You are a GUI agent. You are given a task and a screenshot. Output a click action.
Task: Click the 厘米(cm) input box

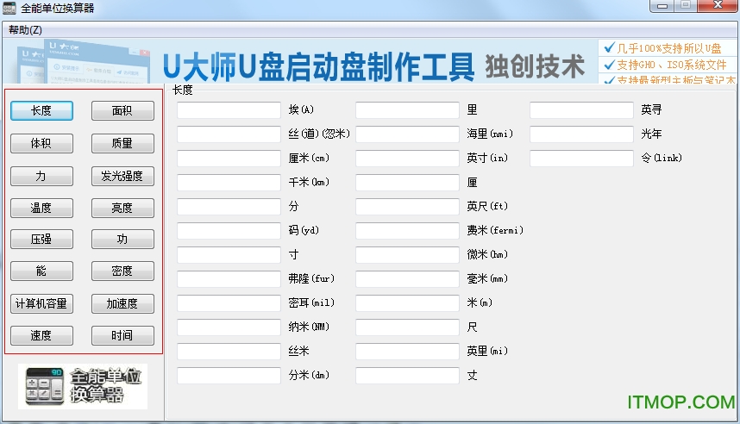click(229, 159)
